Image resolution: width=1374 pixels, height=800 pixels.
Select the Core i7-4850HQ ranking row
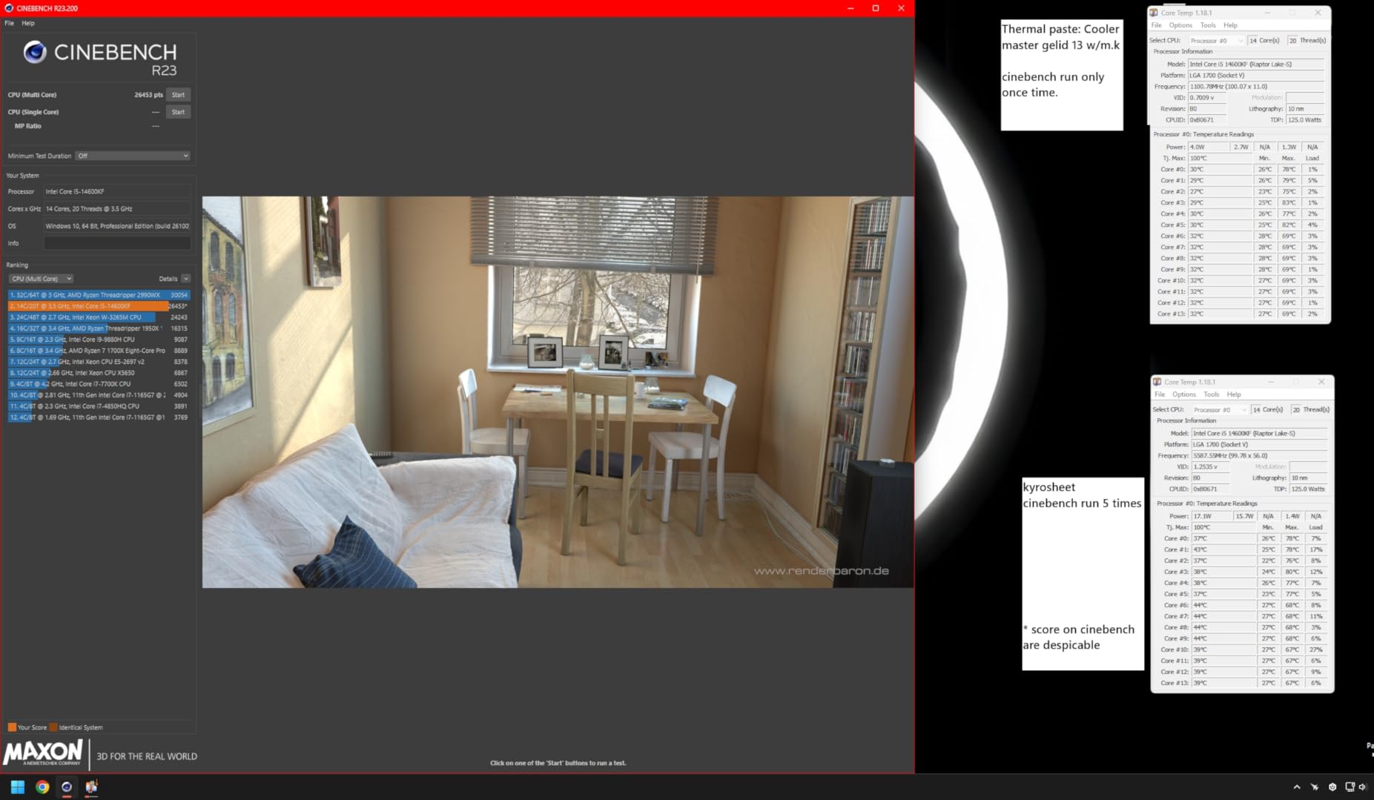click(x=99, y=406)
